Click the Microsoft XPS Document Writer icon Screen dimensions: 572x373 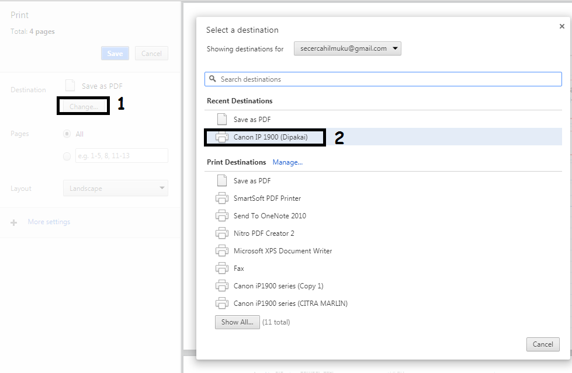click(x=222, y=251)
